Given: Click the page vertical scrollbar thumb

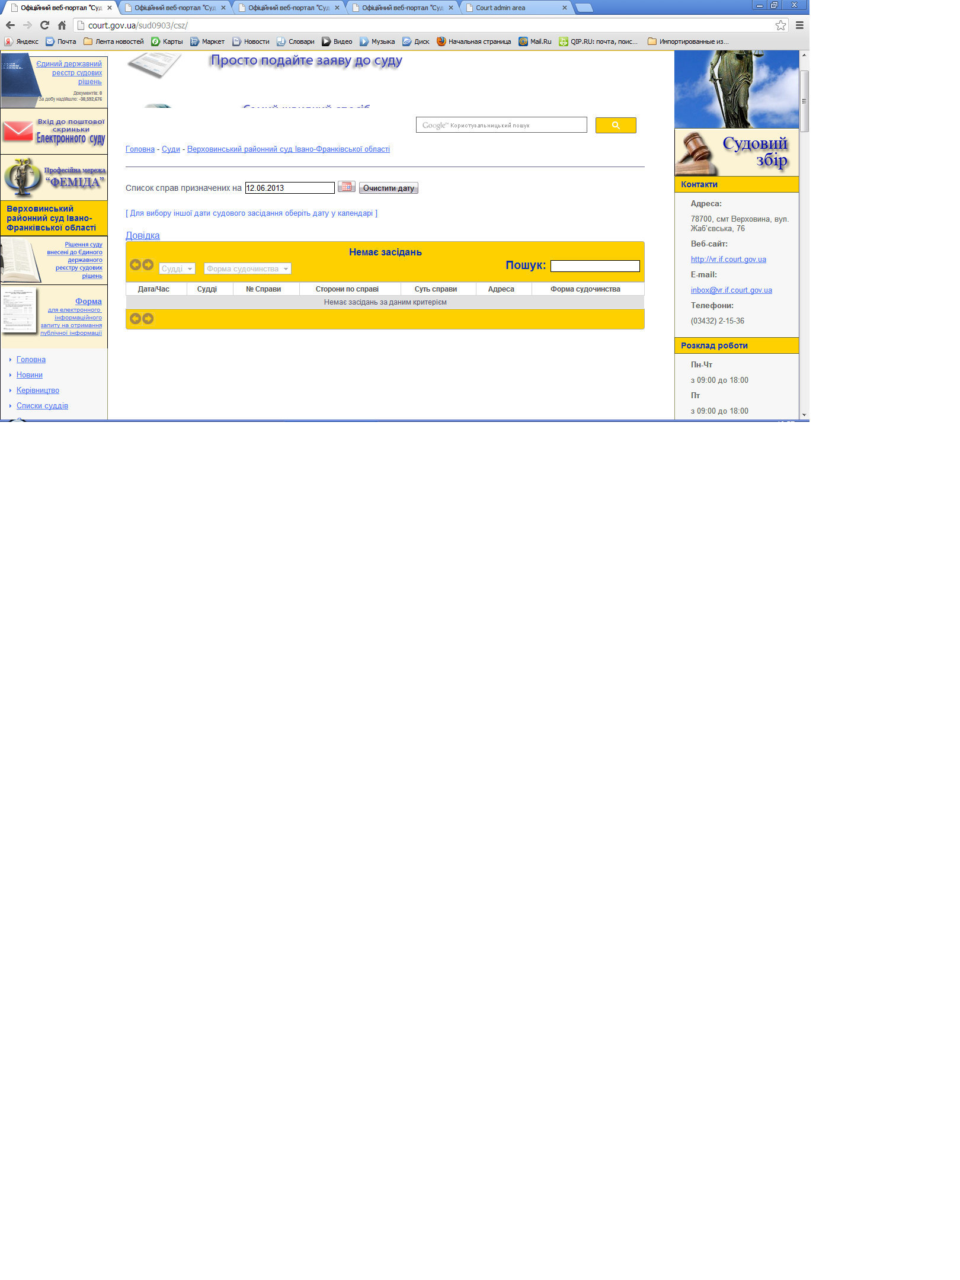Looking at the screenshot, I should click(x=804, y=101).
